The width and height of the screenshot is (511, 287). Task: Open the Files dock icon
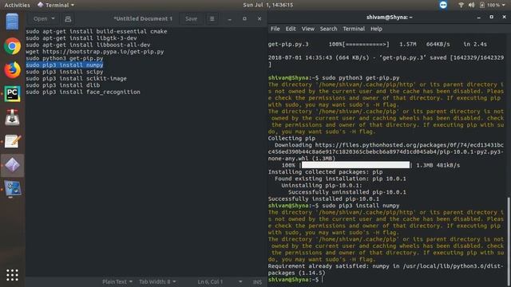click(x=12, y=22)
